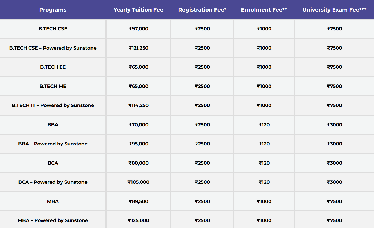
Task: Click the B.TECH EE program name
Action: click(53, 67)
